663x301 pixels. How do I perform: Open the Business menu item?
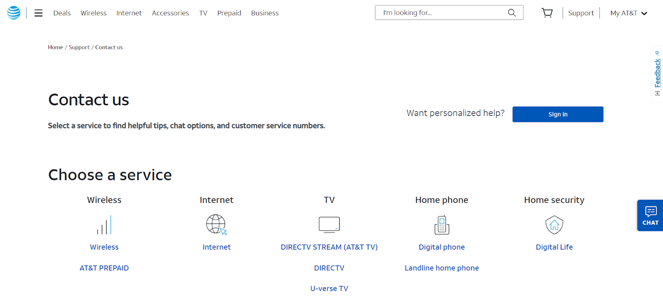click(x=265, y=13)
